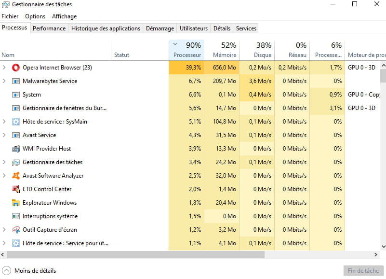The width and height of the screenshot is (386, 279).
Task: Switch to Historique des applications tab
Action: tap(106, 28)
